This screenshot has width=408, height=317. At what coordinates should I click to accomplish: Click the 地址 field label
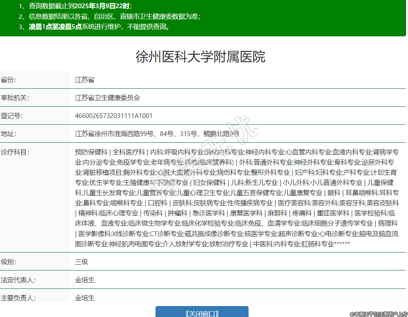click(9, 134)
